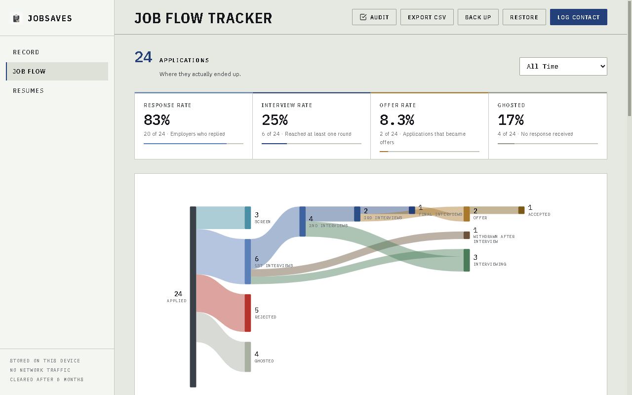Click the 'Cleared after 6 months' footer text
Image resolution: width=632 pixels, height=395 pixels.
click(47, 380)
